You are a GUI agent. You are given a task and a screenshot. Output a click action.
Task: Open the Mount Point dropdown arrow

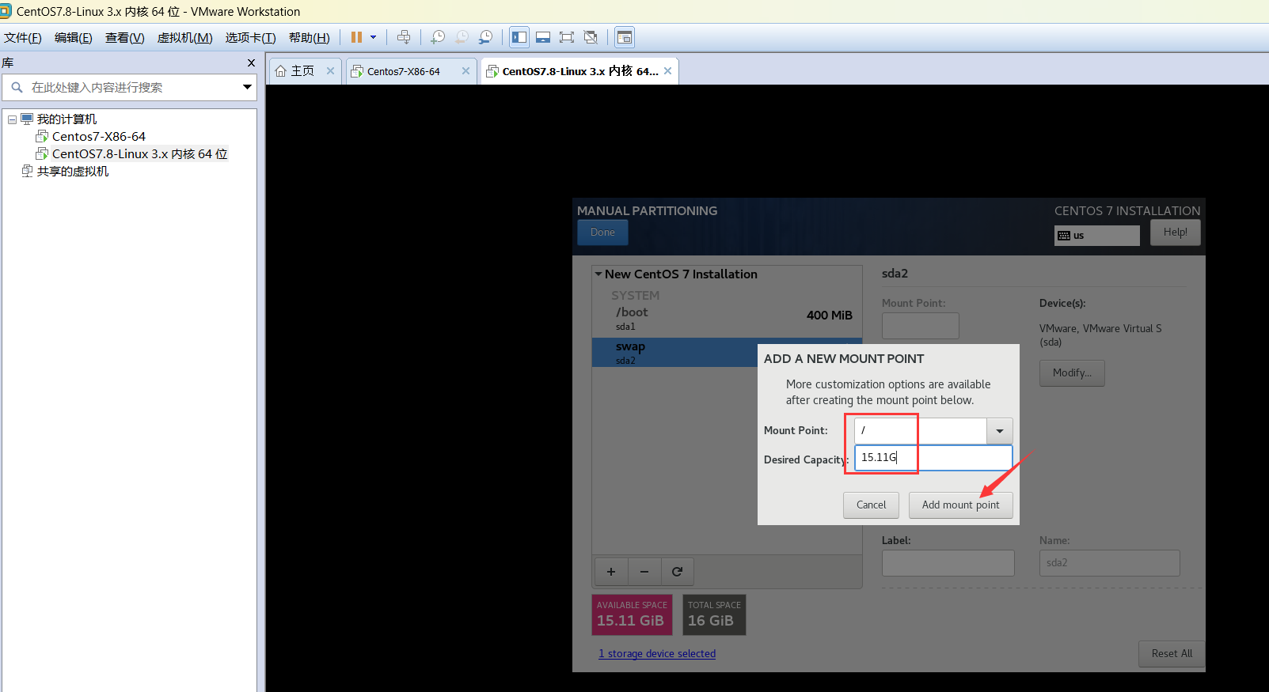[x=1000, y=431]
